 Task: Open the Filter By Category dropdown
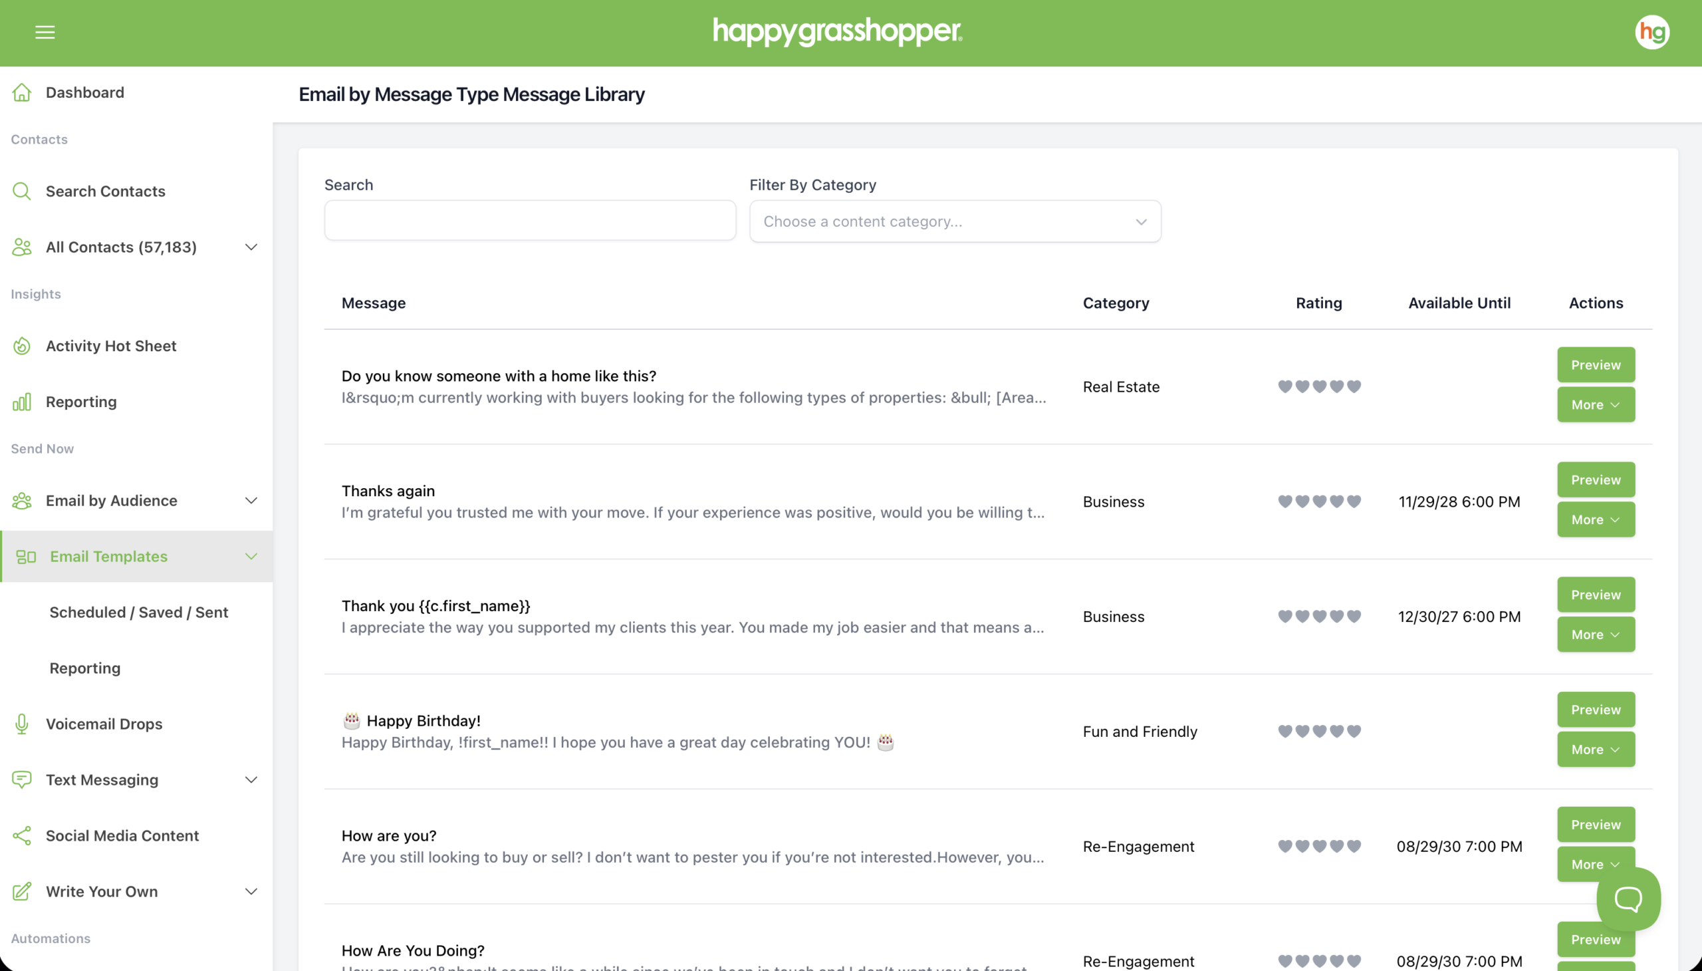tap(955, 221)
